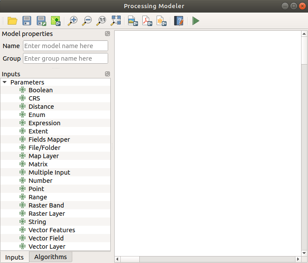This screenshot has width=308, height=263.
Task: Export the model as PDF
Action: click(x=147, y=21)
